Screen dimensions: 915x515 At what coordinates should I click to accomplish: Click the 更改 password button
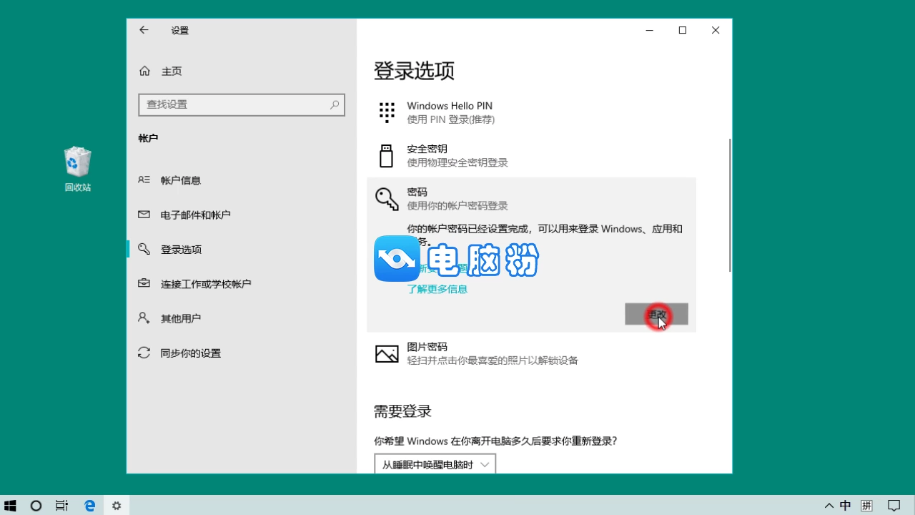(x=656, y=314)
